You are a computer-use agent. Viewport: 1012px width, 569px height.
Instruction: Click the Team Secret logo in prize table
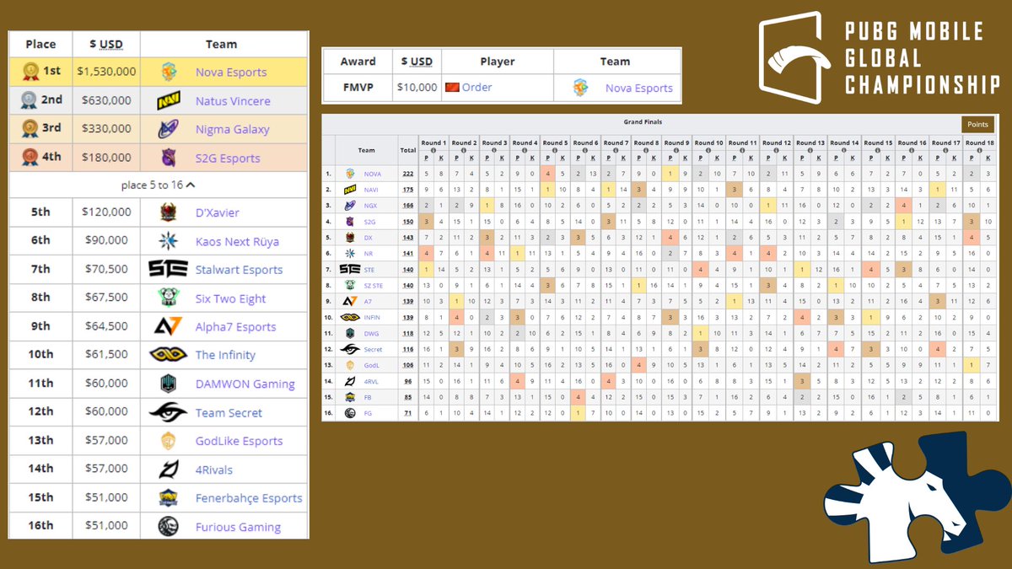(x=169, y=412)
